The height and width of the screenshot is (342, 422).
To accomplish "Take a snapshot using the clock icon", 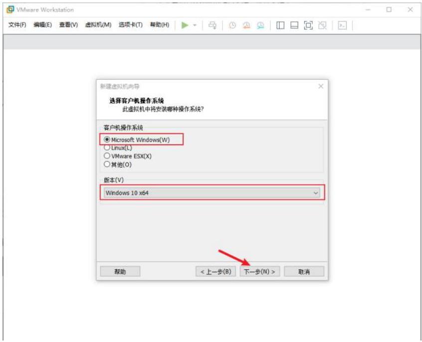I will point(232,25).
